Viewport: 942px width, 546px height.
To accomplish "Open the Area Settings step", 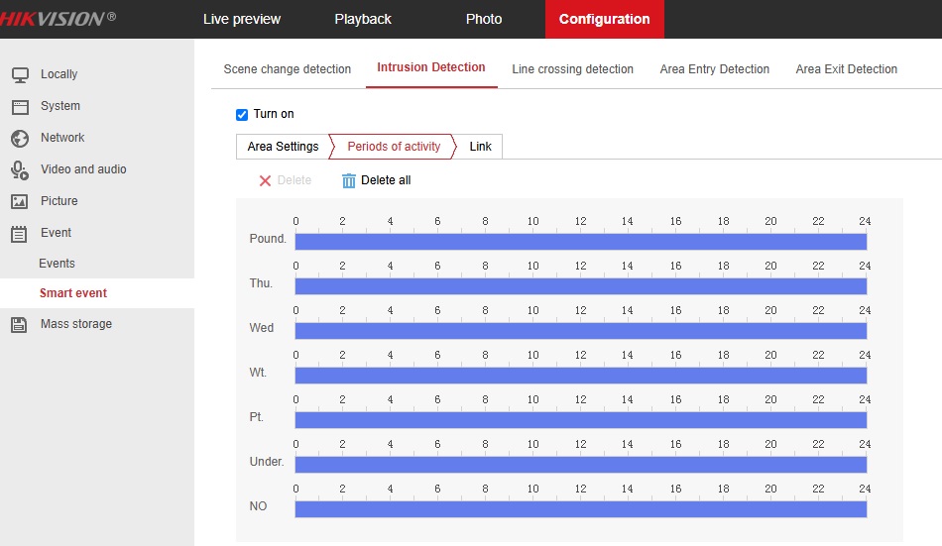I will click(283, 147).
